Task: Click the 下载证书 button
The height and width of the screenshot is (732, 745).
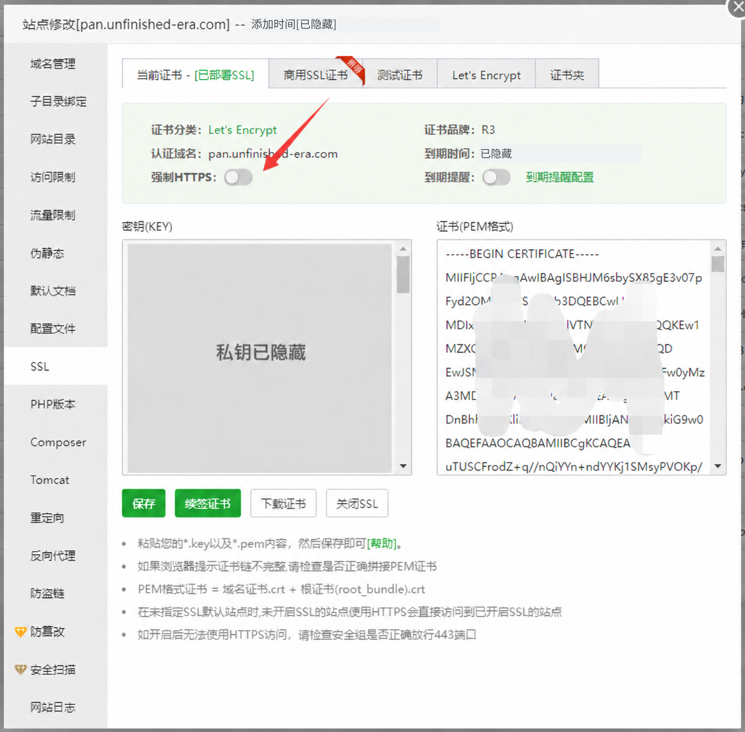Action: 284,504
